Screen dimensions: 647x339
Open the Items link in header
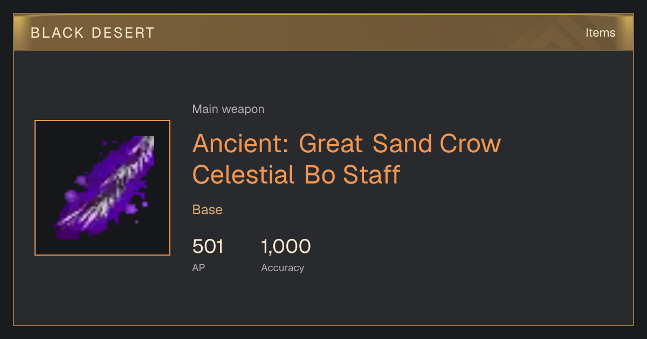click(x=600, y=33)
